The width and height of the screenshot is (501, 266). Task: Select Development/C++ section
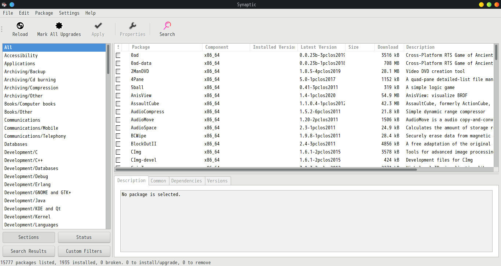coord(54,160)
